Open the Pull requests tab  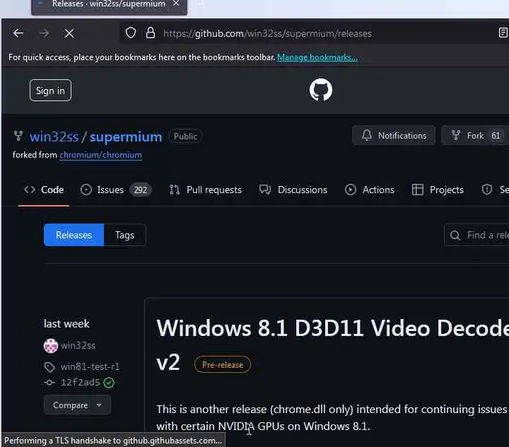click(206, 190)
